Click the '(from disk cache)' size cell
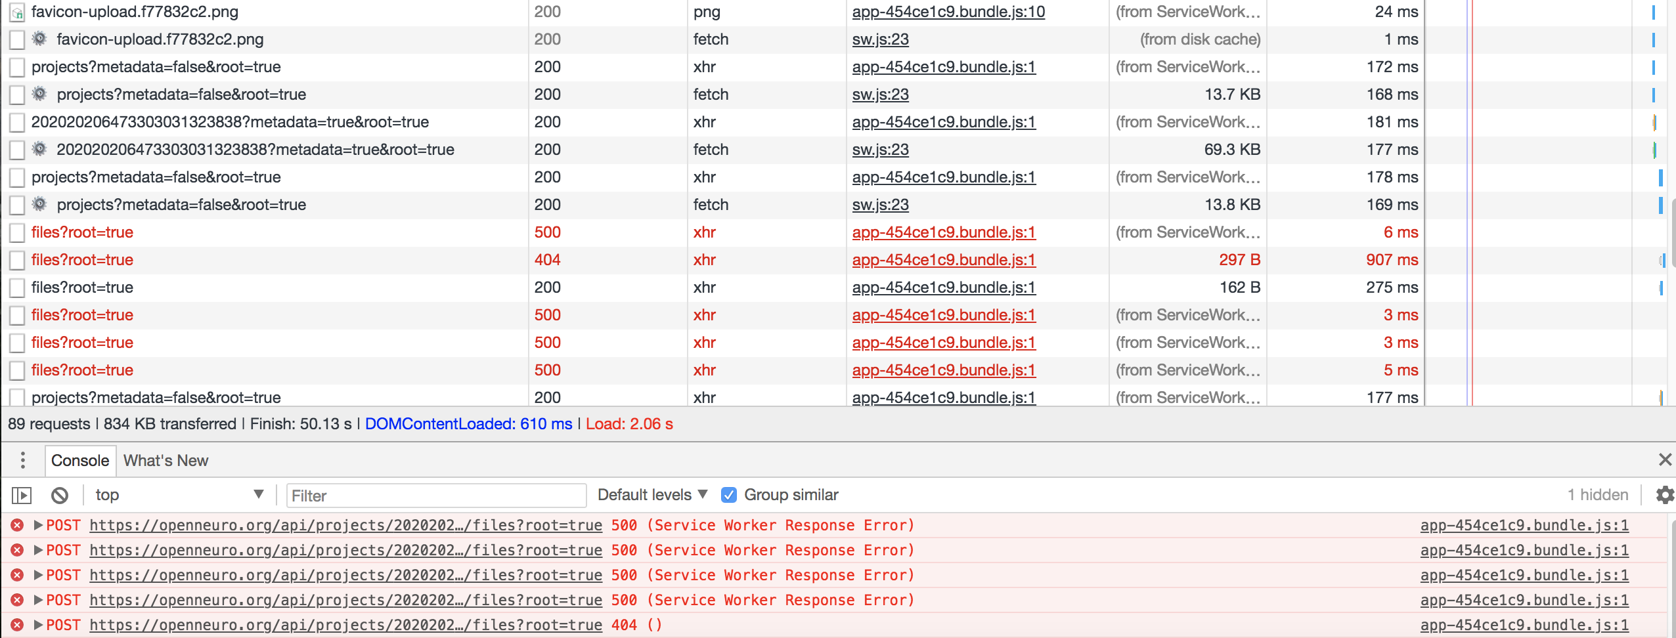Viewport: 1676px width, 638px height. (x=1200, y=39)
